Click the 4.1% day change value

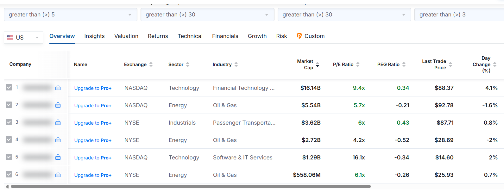[x=491, y=88]
